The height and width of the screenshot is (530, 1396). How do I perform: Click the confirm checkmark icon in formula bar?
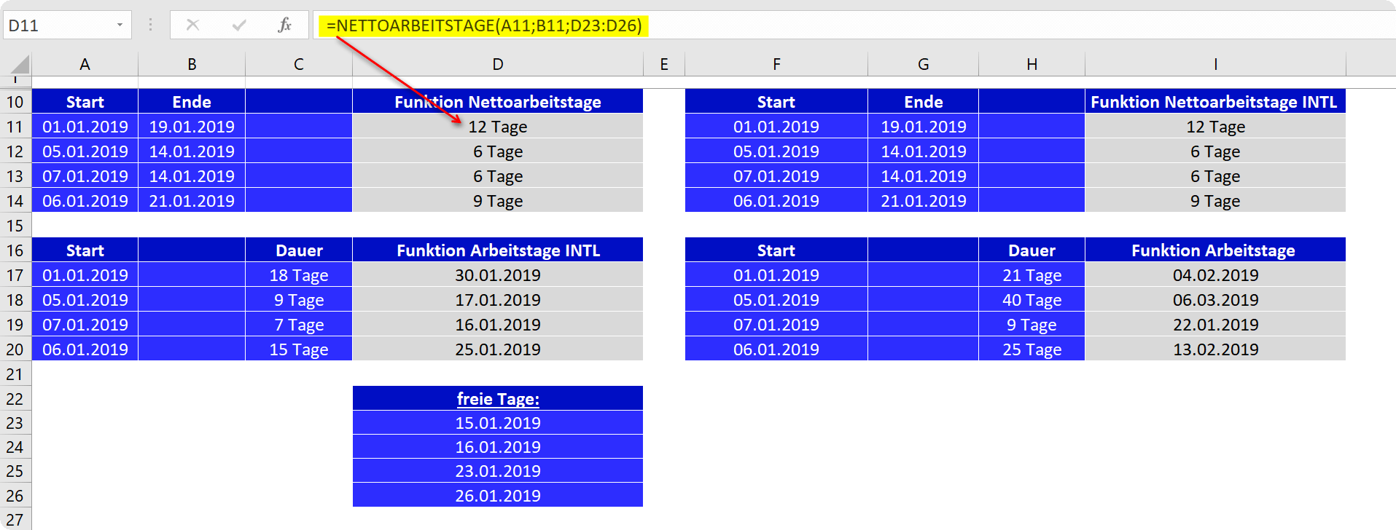pyautogui.click(x=239, y=25)
